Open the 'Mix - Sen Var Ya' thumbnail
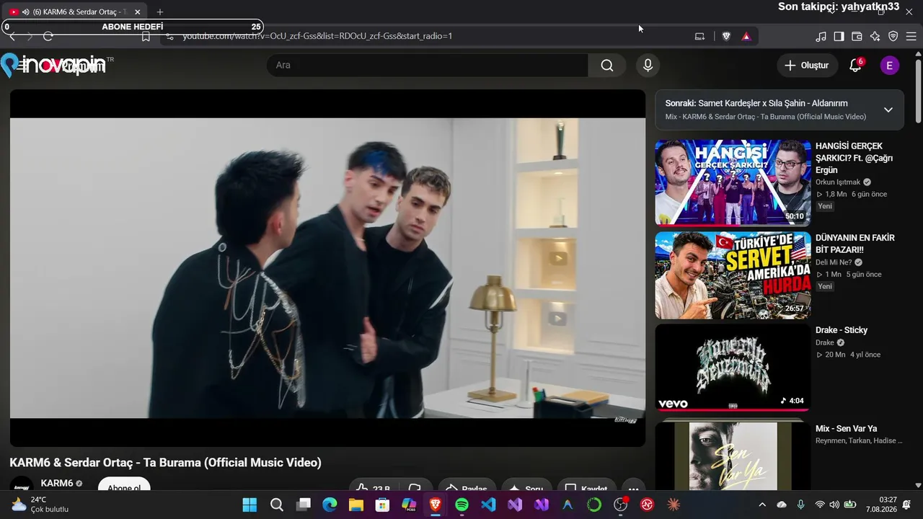923x519 pixels. coord(733,456)
